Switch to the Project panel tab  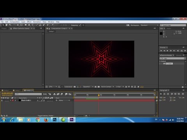[x=4, y=28]
